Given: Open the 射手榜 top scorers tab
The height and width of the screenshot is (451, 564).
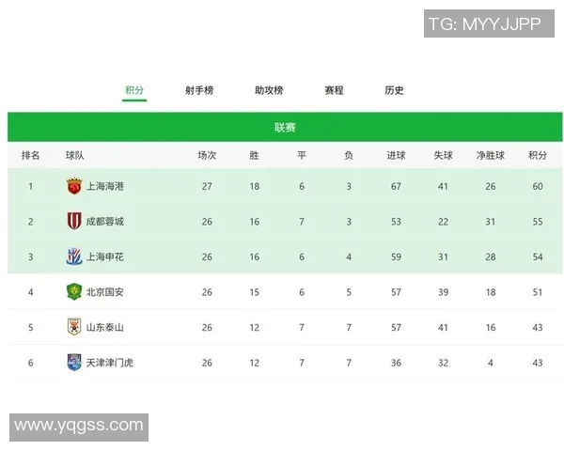Looking at the screenshot, I should pos(199,90).
